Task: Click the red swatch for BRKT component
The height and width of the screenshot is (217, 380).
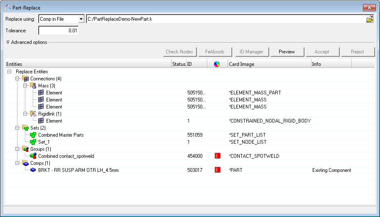Action: (x=218, y=170)
